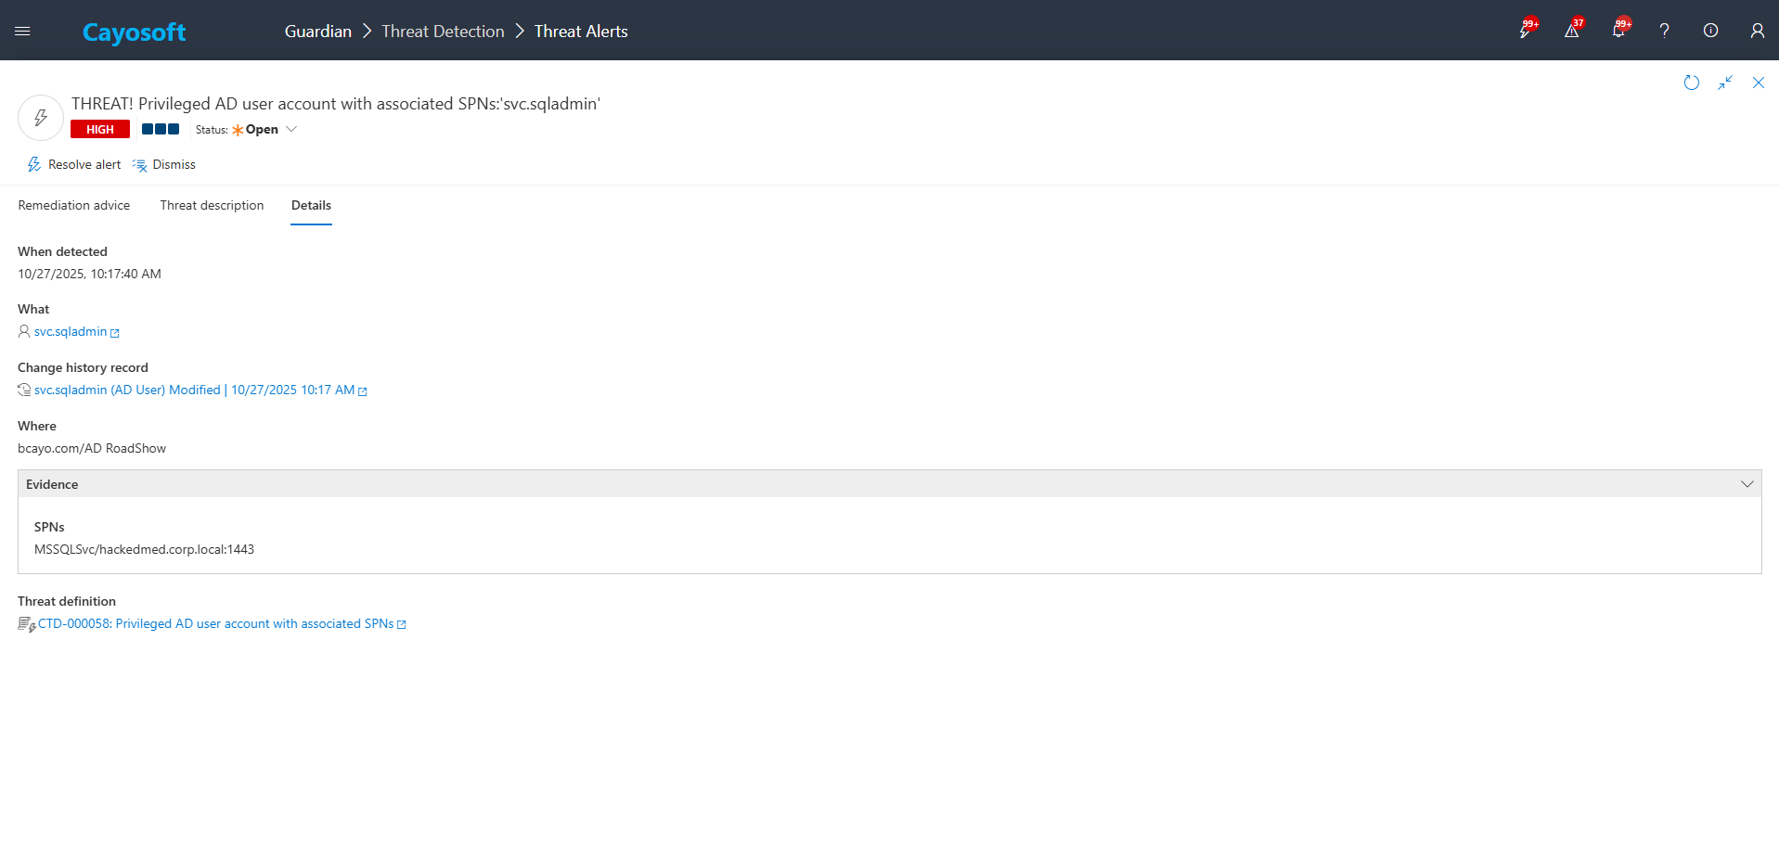The height and width of the screenshot is (845, 1779).
Task: Open the warning triangle alerts icon
Action: pos(1571,31)
